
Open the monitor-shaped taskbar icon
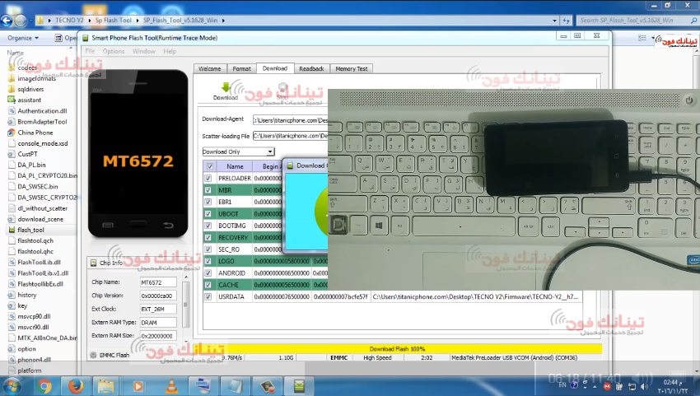203,386
